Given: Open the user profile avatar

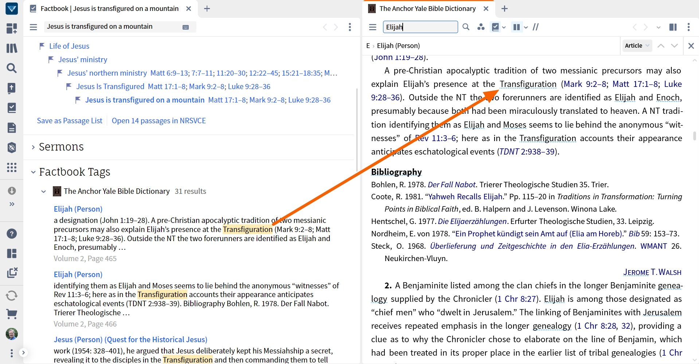Looking at the screenshot, I should pos(12,334).
